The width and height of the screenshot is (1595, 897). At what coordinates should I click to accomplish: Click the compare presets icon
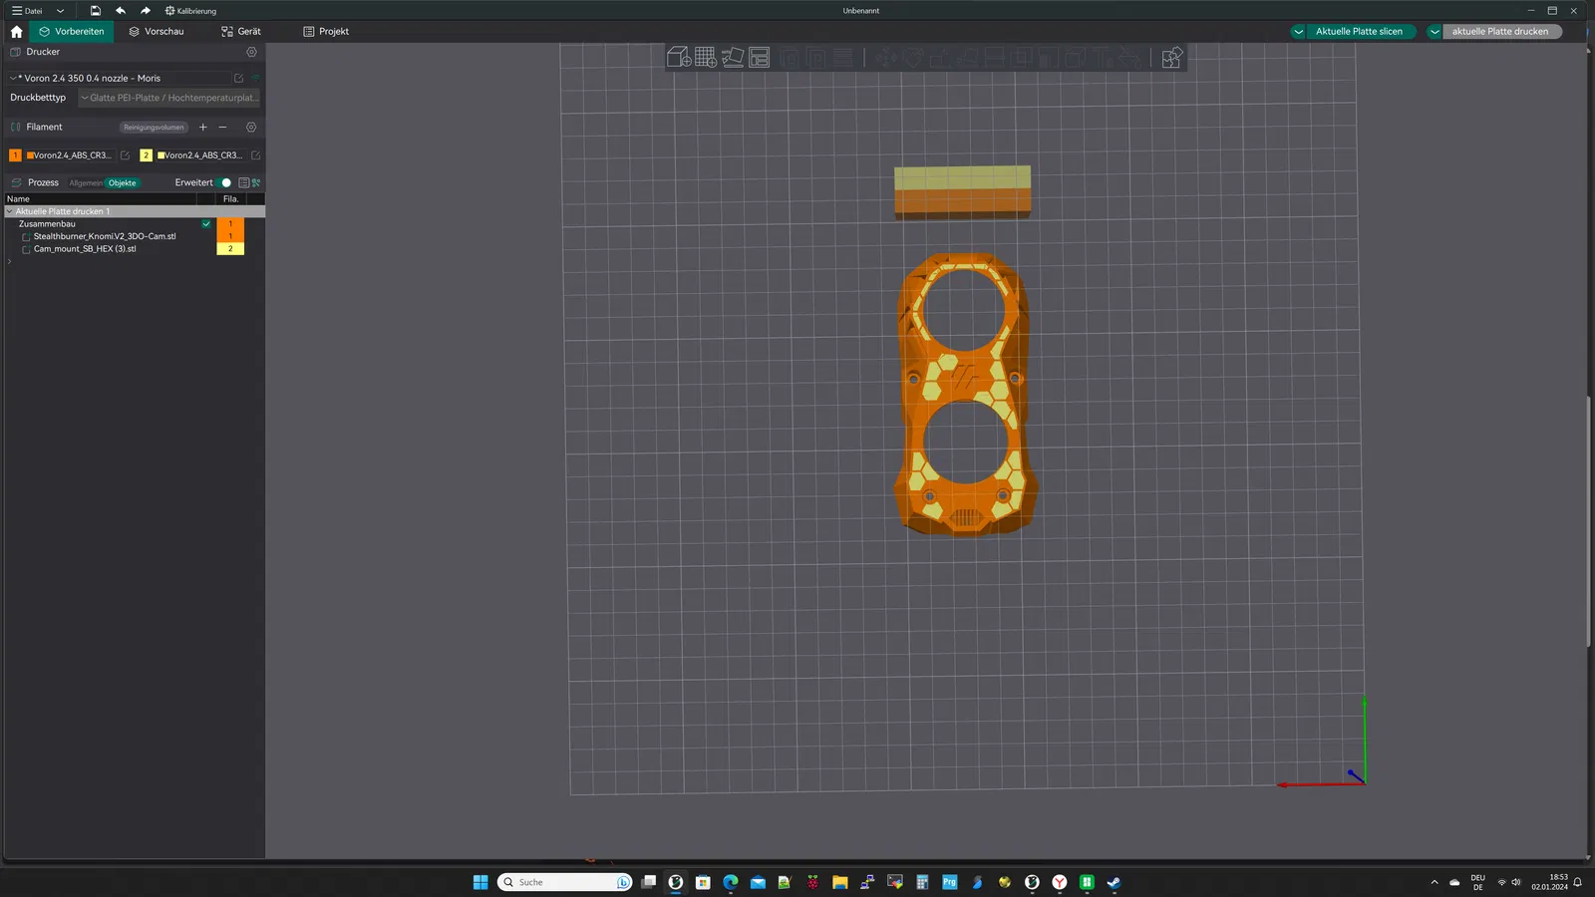[256, 183]
